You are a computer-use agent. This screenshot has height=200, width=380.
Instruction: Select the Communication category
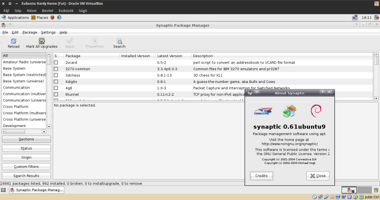[24, 88]
